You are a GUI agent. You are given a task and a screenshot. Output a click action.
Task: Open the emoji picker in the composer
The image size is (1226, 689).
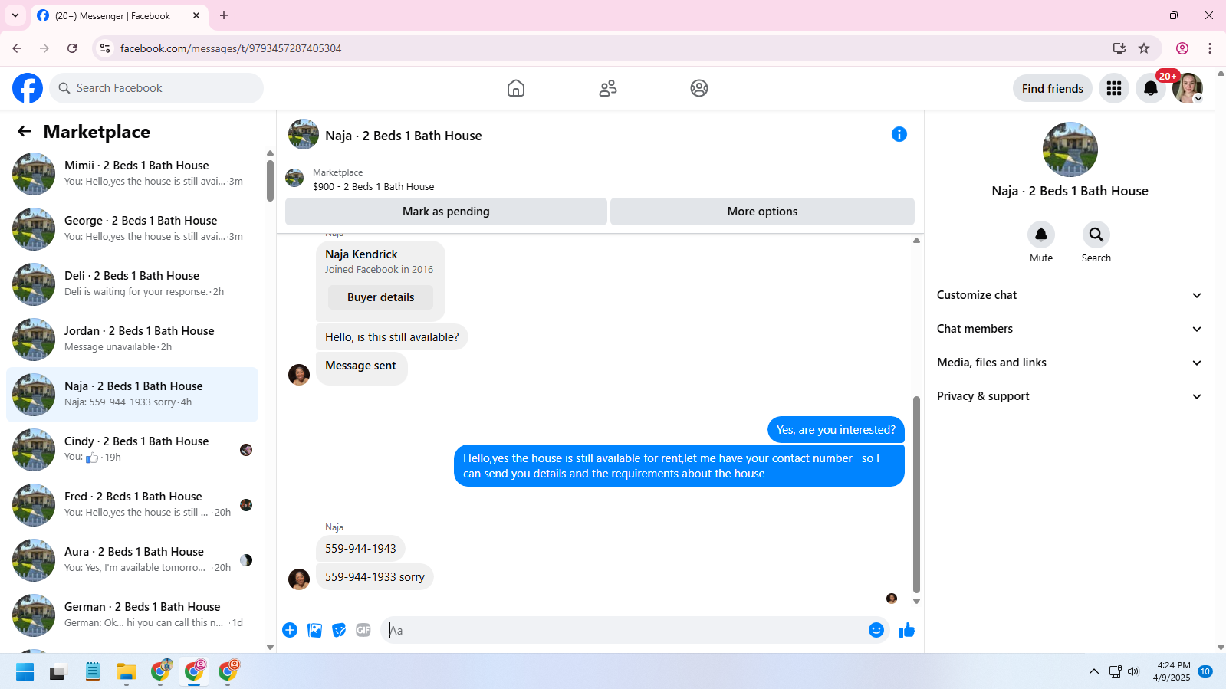coord(876,630)
